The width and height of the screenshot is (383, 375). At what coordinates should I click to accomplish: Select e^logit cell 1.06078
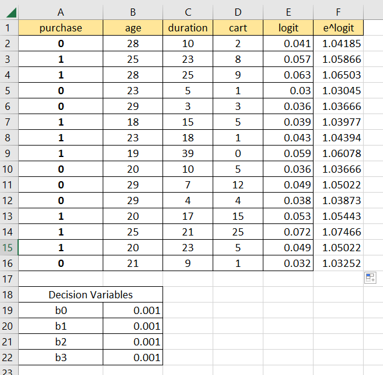click(x=338, y=153)
